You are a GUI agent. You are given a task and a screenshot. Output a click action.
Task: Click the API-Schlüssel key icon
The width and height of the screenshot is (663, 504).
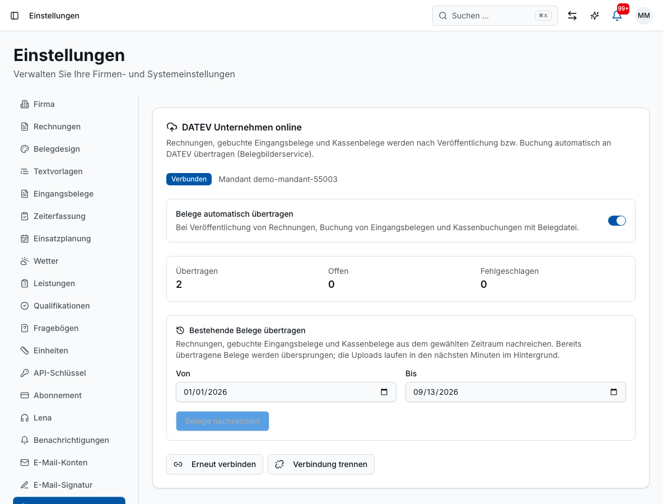tap(25, 373)
